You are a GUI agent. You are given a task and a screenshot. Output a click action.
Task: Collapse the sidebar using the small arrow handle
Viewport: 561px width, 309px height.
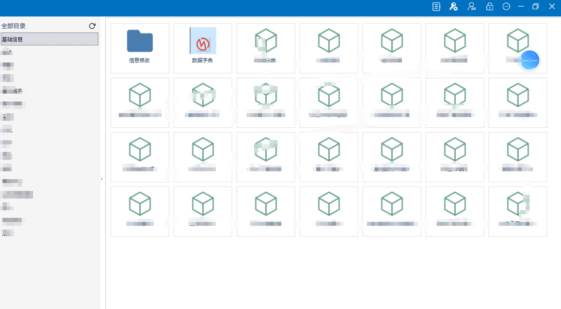pyautogui.click(x=101, y=179)
